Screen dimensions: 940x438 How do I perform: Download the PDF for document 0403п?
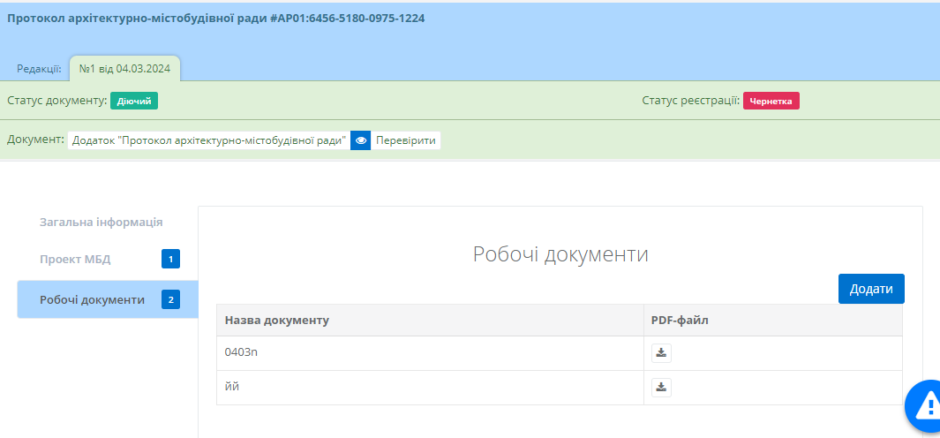(661, 353)
